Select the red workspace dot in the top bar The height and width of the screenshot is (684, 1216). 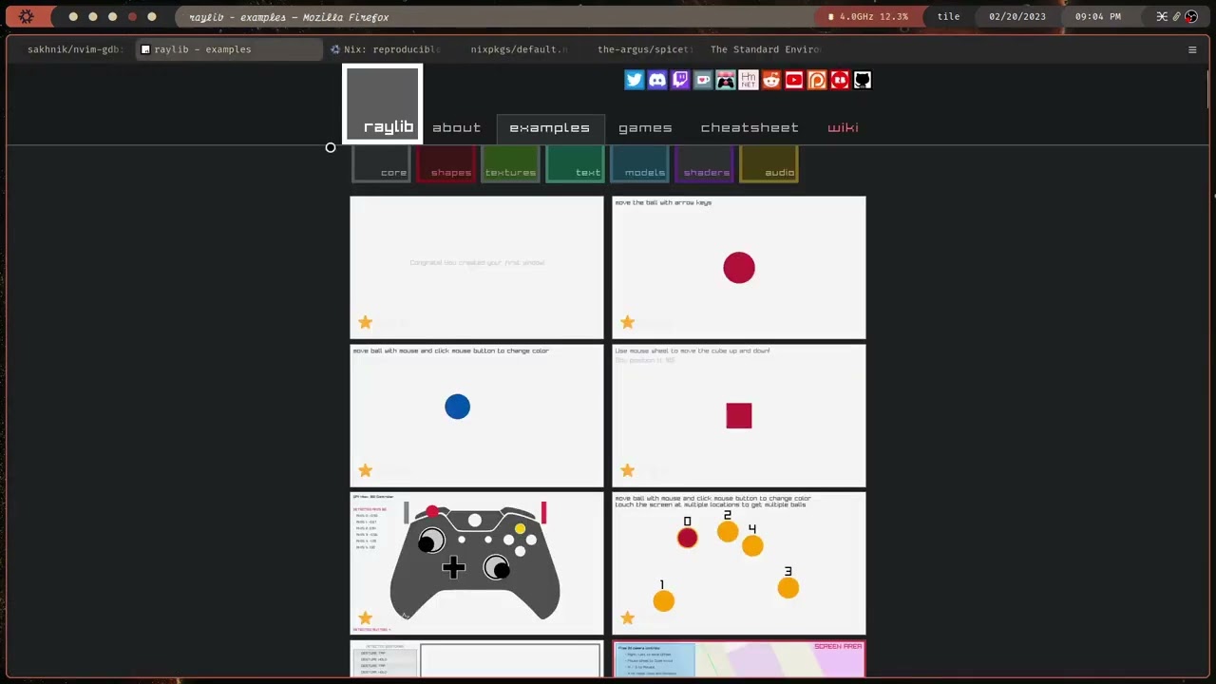[x=132, y=16]
